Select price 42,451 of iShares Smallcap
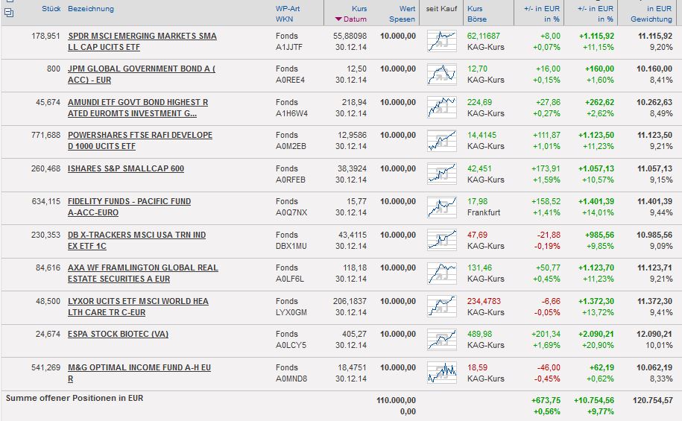 click(x=479, y=168)
